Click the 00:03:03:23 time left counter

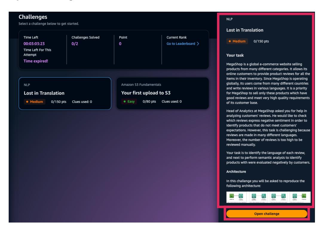34,44
